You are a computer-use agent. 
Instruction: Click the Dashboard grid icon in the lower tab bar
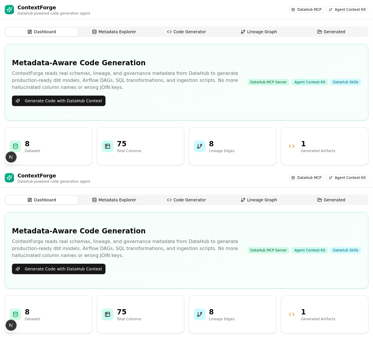point(30,200)
